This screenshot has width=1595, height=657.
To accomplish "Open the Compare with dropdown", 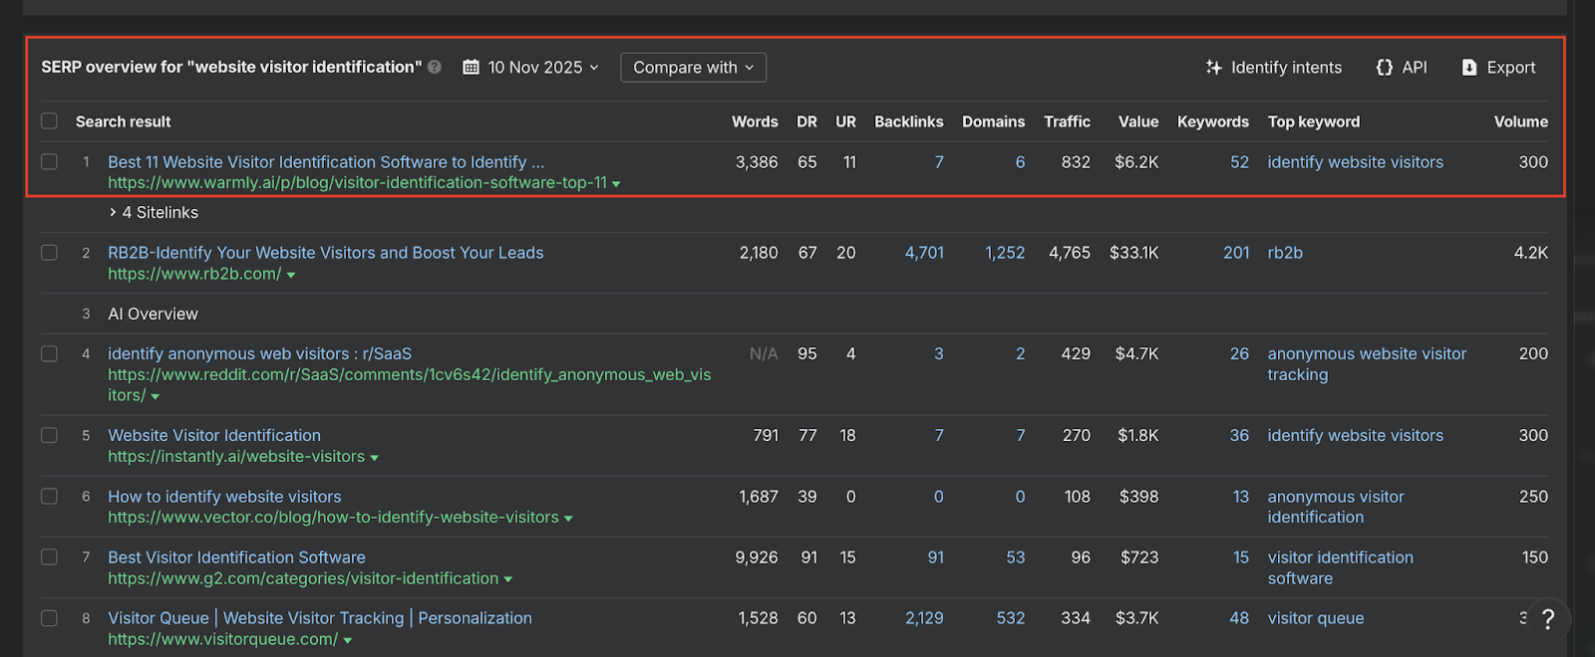I will [x=693, y=68].
